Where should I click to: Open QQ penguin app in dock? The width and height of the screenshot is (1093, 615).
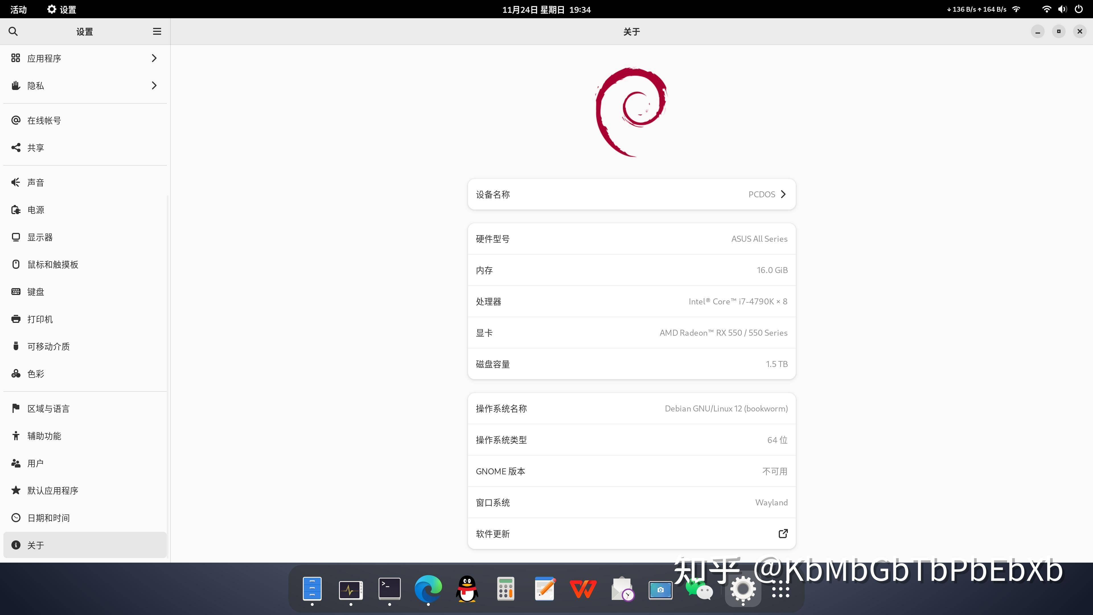coord(467,589)
